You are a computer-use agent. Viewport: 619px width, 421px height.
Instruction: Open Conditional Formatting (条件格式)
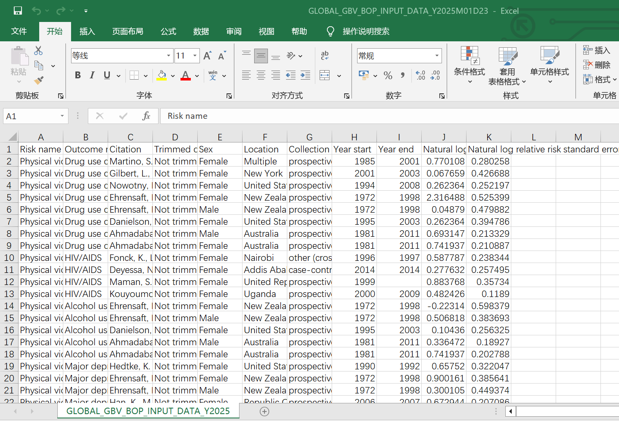[x=469, y=65]
